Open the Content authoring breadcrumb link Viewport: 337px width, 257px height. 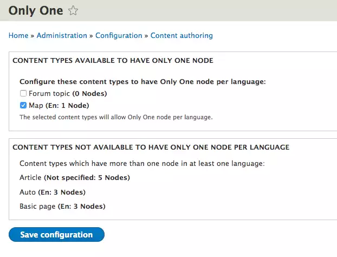(182, 35)
